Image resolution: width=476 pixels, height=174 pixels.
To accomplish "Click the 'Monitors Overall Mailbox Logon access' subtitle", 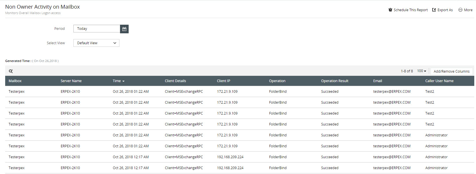I will (33, 13).
